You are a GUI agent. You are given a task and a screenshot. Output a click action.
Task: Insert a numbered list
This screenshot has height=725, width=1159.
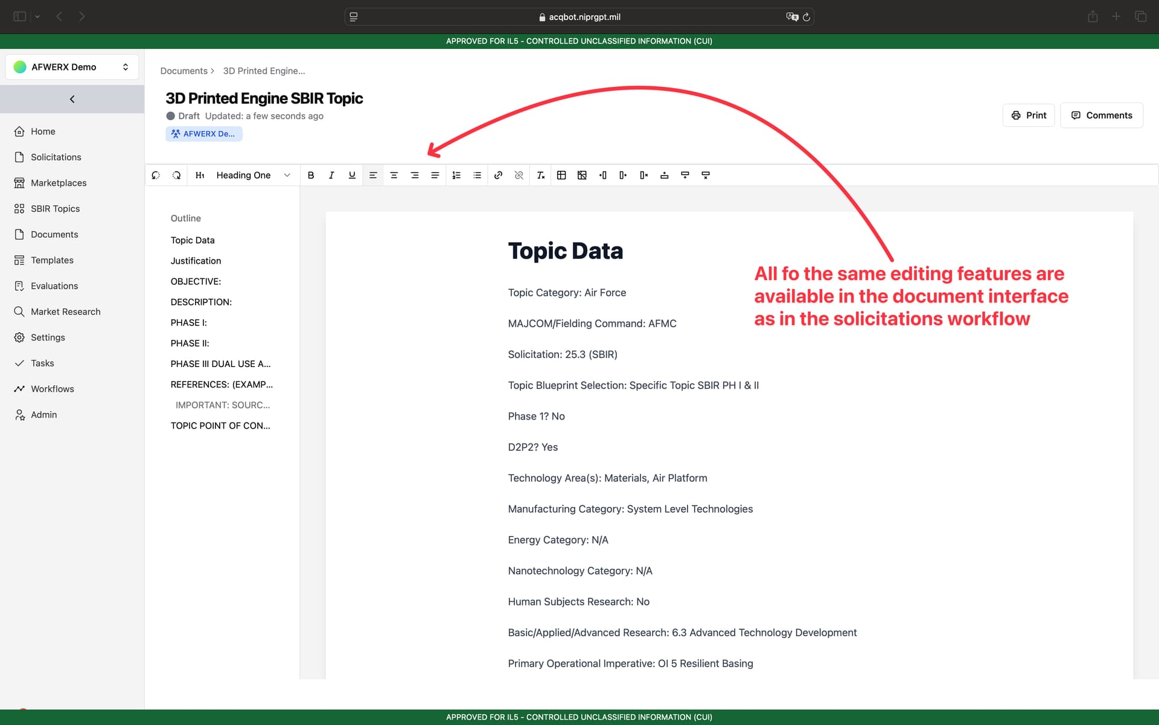point(456,175)
